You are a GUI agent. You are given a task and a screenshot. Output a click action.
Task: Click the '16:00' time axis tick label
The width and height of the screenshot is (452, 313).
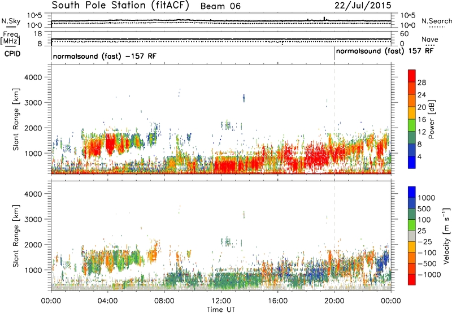coord(277,301)
